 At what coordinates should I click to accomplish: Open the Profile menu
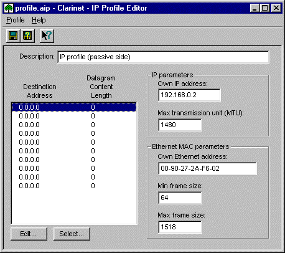pos(16,20)
